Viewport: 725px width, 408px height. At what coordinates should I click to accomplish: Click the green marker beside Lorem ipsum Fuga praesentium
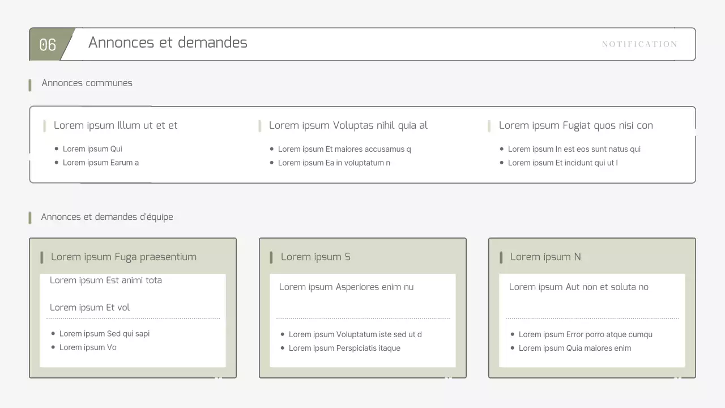pos(41,257)
